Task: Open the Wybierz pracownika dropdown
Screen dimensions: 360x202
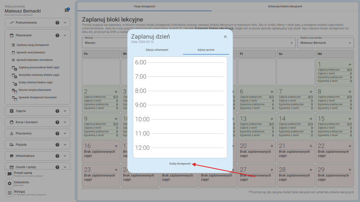Action: coord(325,43)
